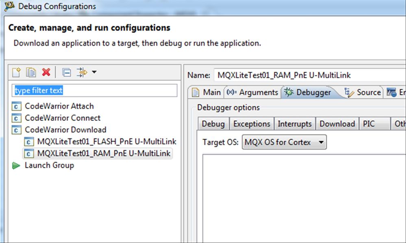Click the FLASH configuration's C icon
The height and width of the screenshot is (243, 406).
(28, 142)
